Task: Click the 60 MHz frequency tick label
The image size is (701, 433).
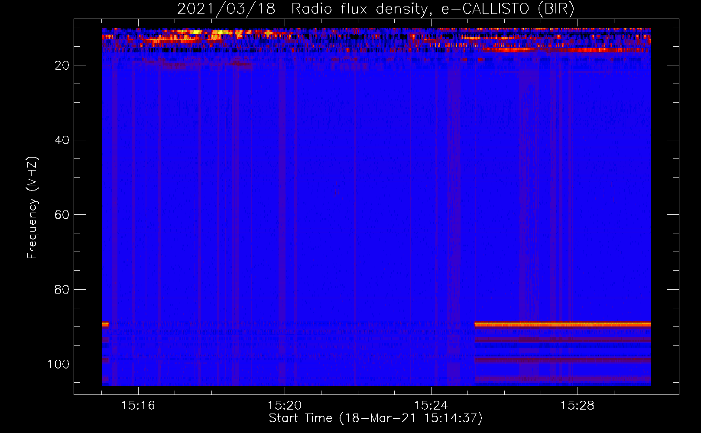Action: (x=62, y=215)
